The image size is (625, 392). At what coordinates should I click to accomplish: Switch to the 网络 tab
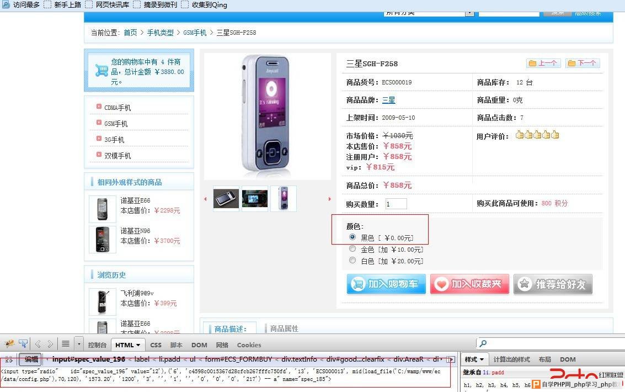(222, 345)
